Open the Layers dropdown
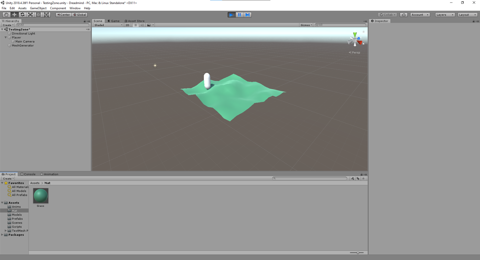The image size is (480, 260). click(445, 15)
